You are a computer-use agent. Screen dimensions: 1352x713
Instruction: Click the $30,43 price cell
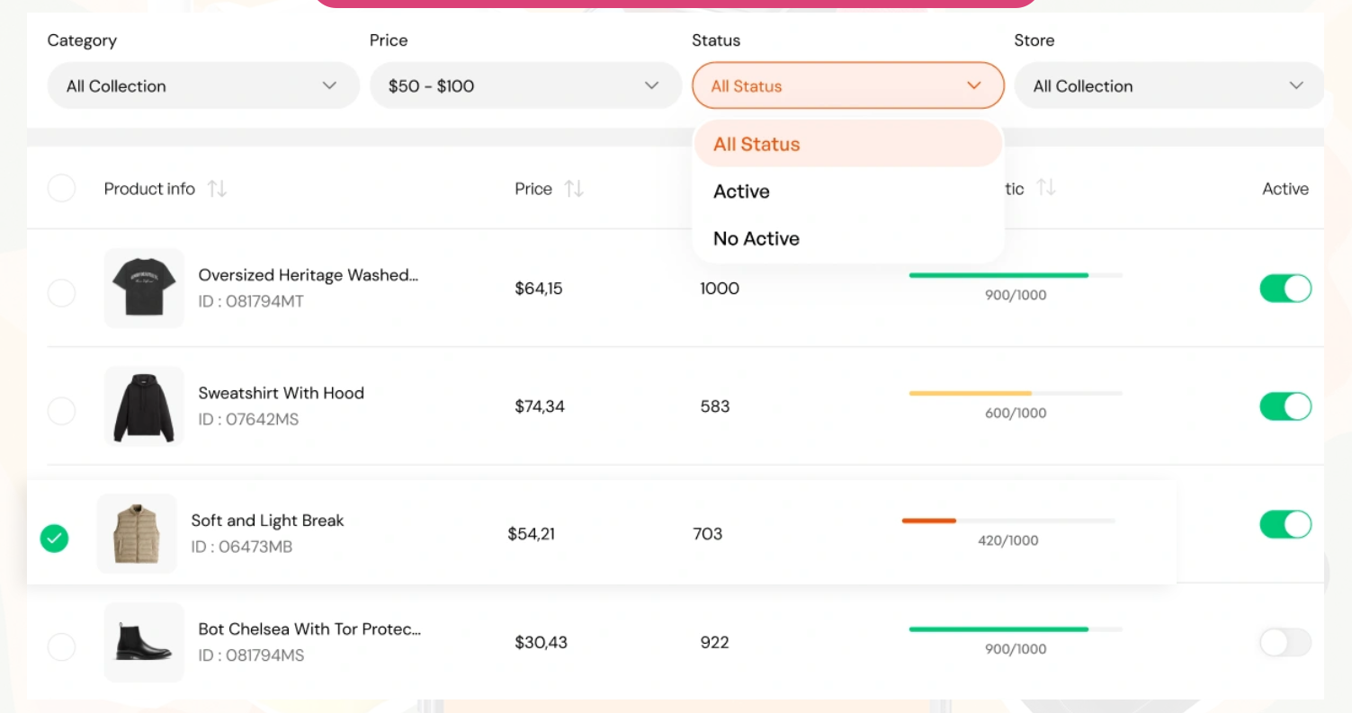pyautogui.click(x=541, y=643)
